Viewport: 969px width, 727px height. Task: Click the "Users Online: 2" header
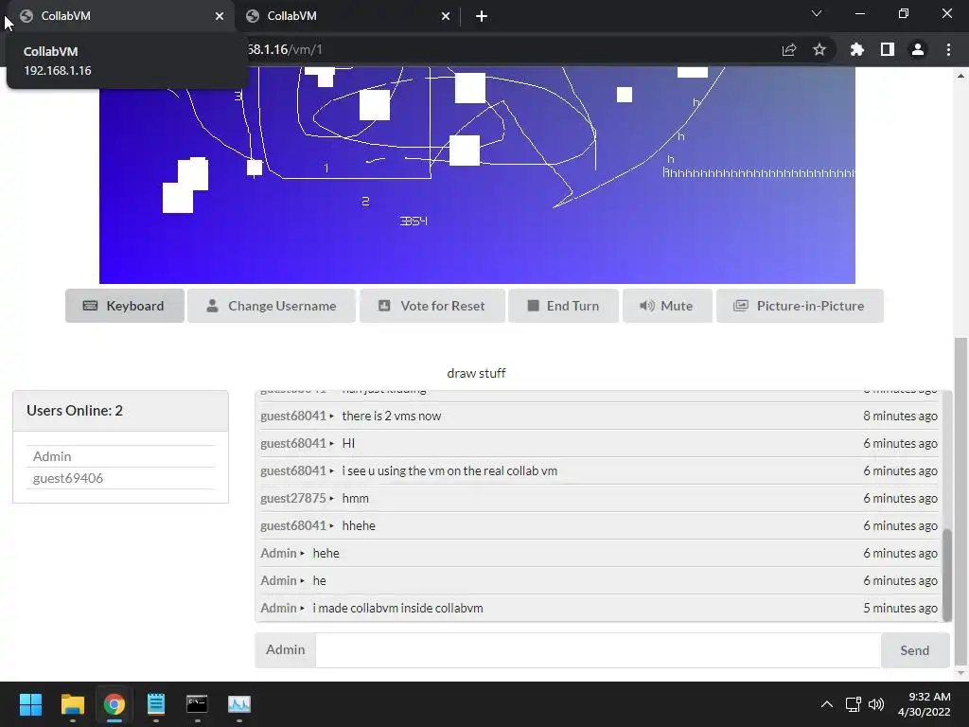[x=75, y=411]
